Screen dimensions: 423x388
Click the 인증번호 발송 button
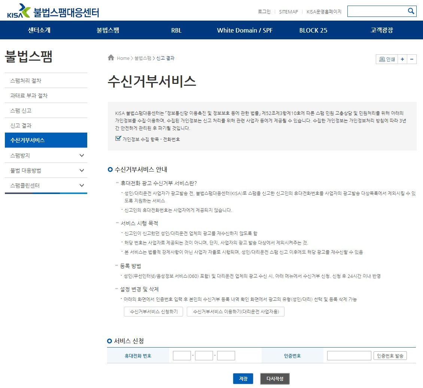[x=390, y=355]
